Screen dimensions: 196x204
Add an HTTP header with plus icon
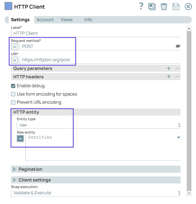(x=169, y=77)
